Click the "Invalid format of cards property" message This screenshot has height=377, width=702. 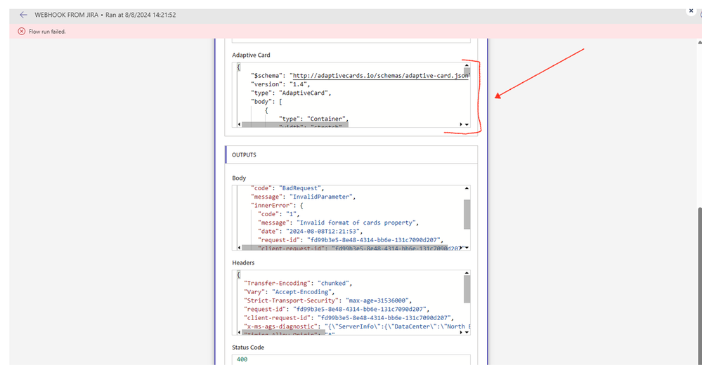[357, 223]
